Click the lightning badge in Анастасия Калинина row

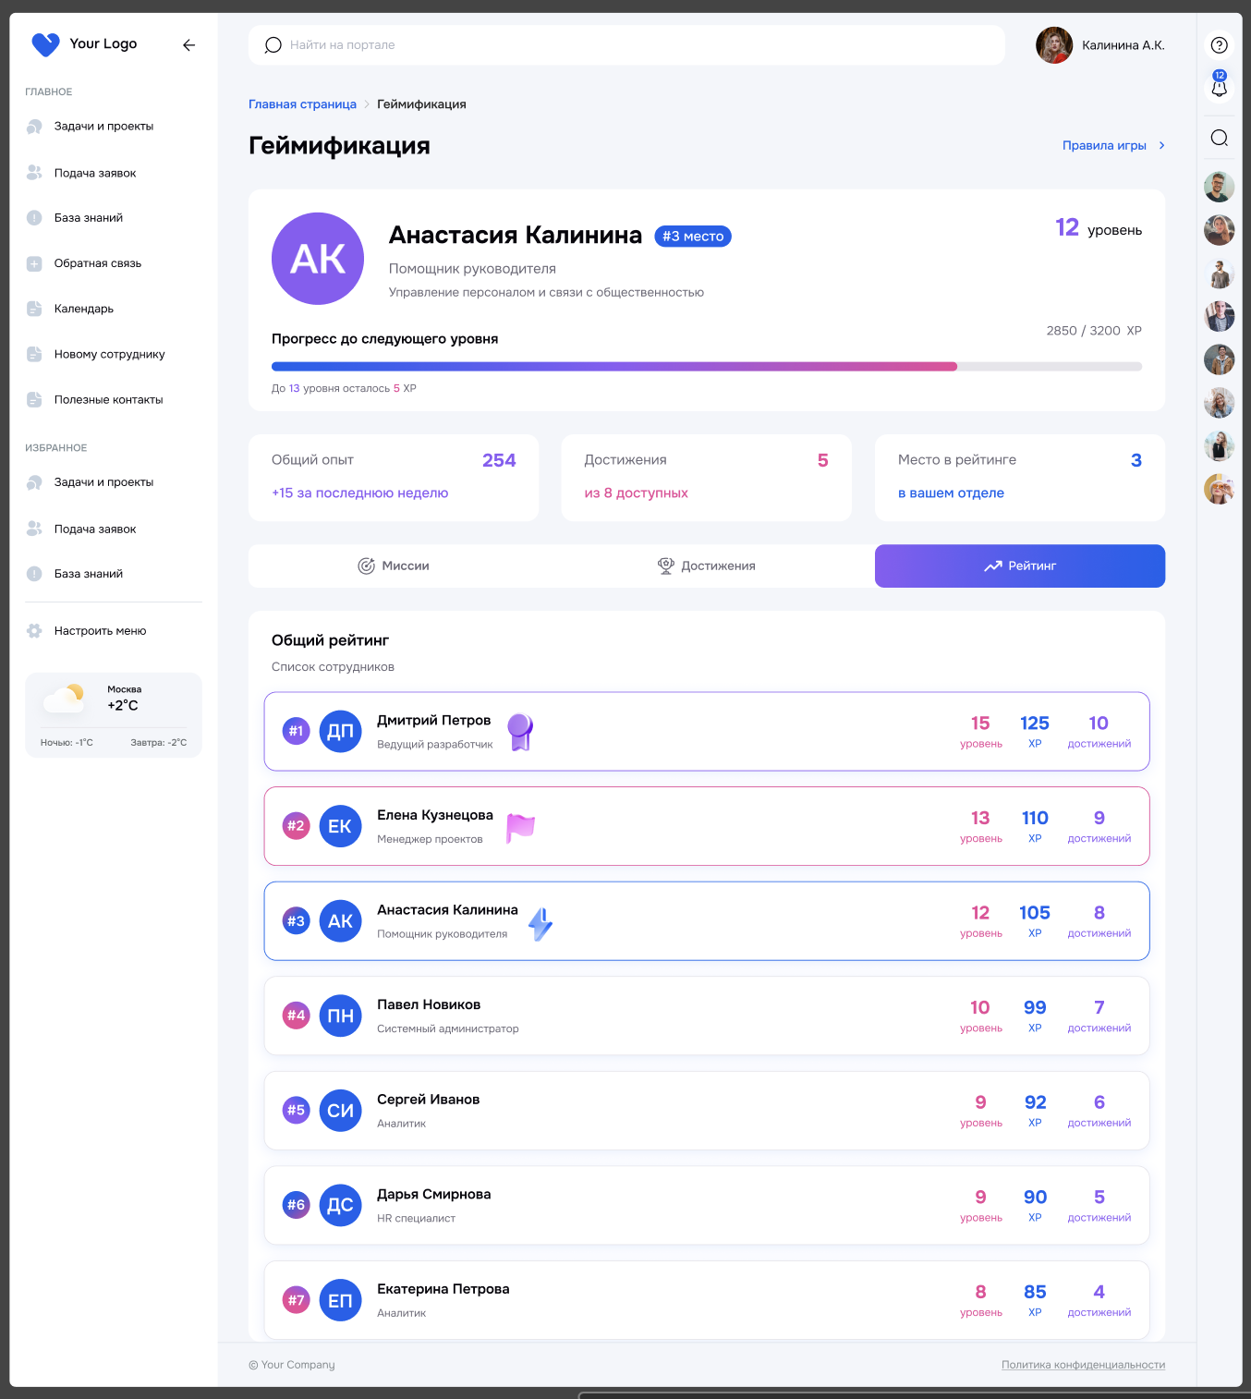pyautogui.click(x=540, y=923)
